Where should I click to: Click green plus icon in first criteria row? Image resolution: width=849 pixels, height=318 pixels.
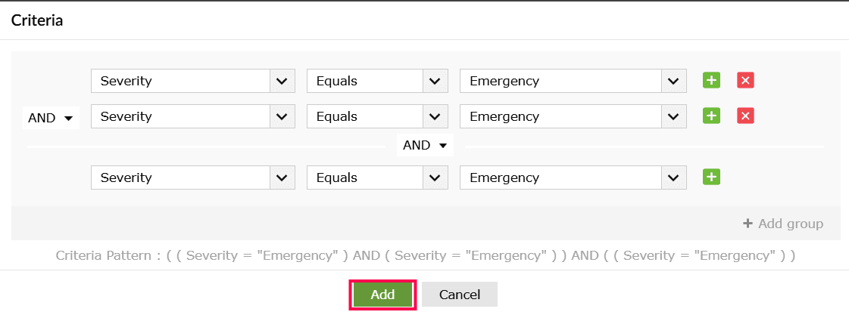711,81
